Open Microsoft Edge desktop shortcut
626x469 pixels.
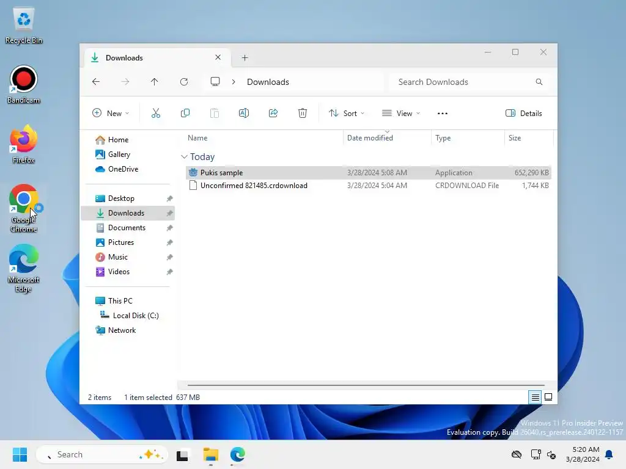pyautogui.click(x=24, y=269)
